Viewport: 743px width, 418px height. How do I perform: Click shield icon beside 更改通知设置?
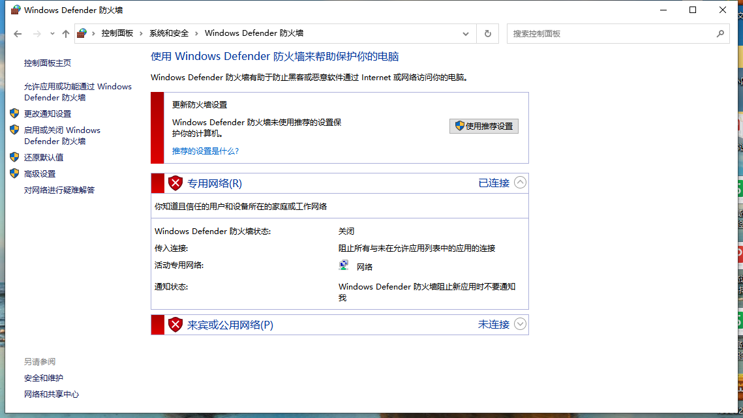coord(14,113)
